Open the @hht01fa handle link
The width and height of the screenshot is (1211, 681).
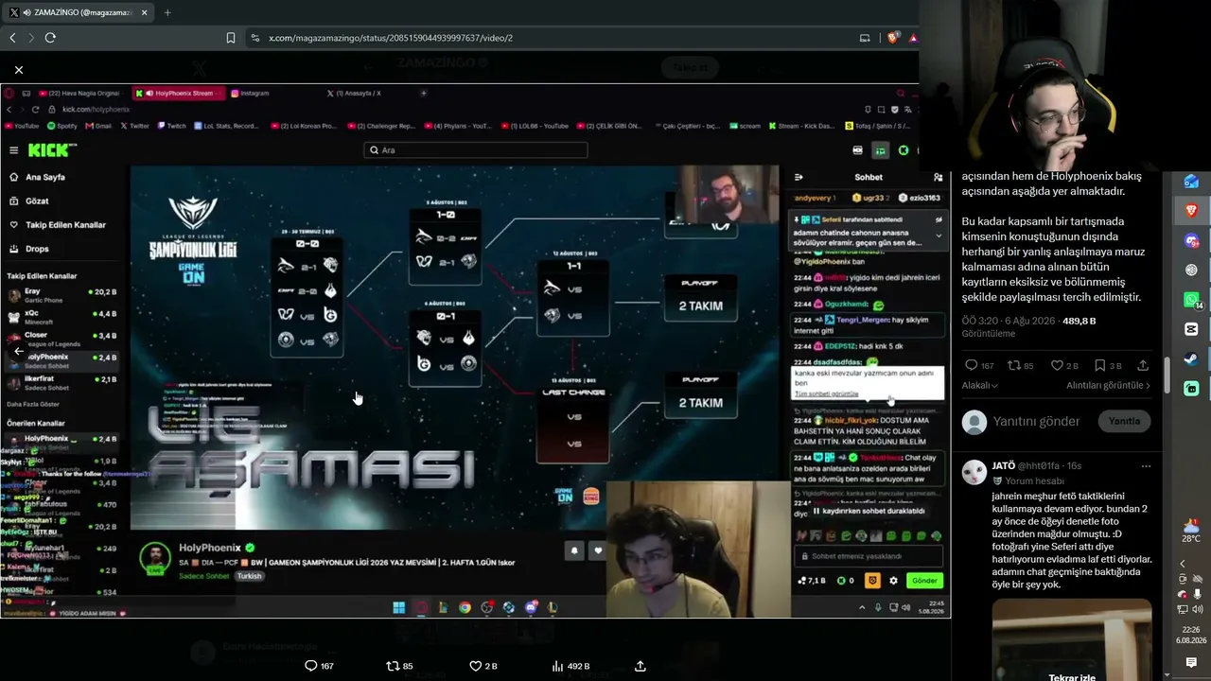click(x=1039, y=466)
